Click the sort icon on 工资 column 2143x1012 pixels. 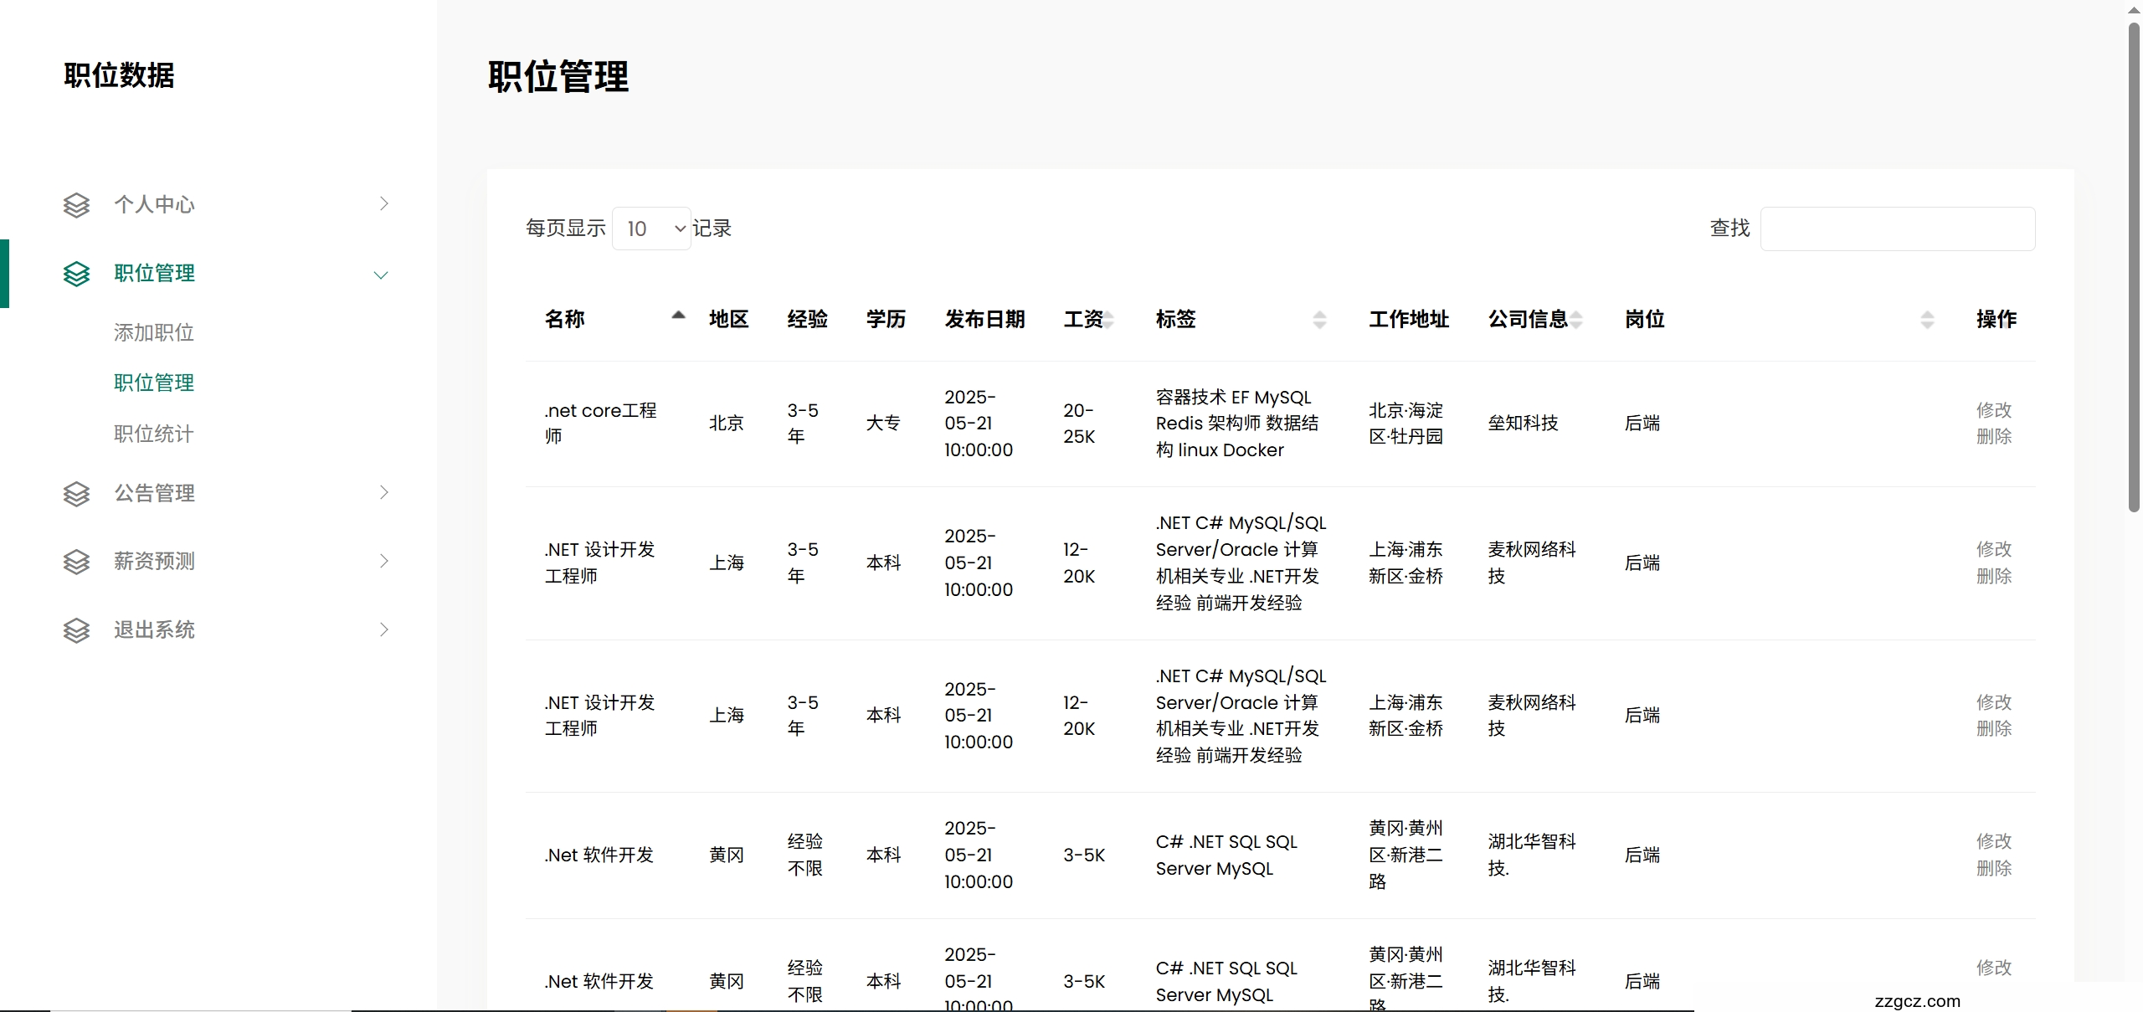coord(1109,319)
